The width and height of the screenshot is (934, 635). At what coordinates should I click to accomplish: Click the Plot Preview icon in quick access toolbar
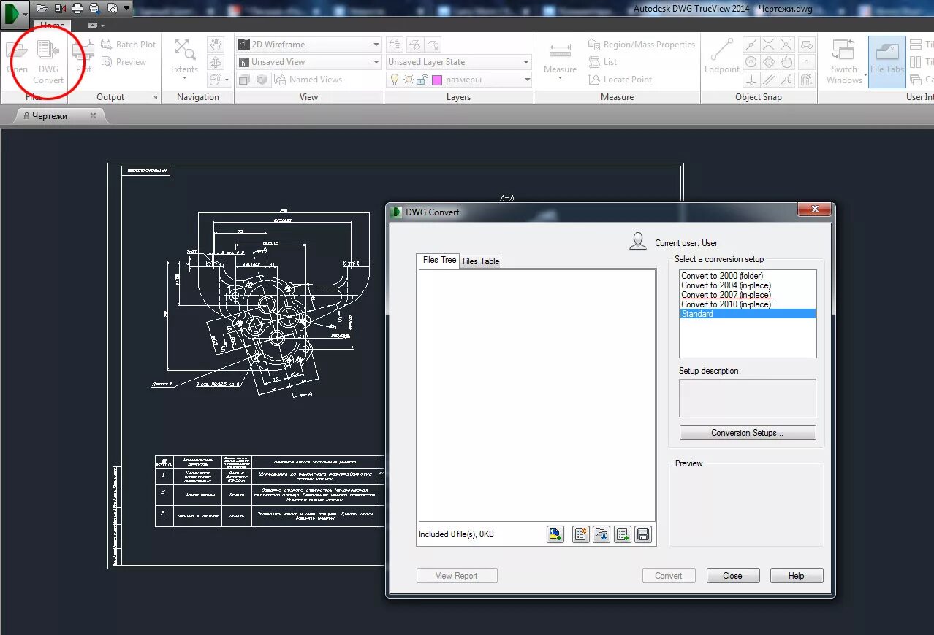click(x=112, y=8)
